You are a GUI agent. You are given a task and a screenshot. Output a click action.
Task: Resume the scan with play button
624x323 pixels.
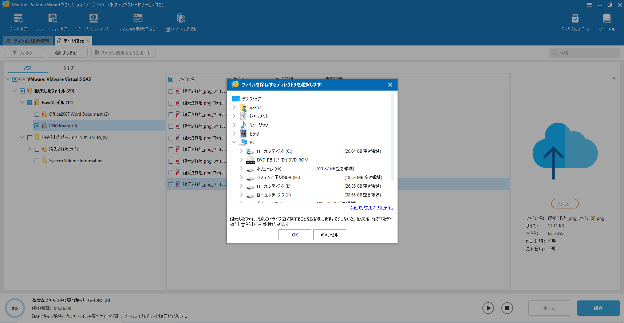click(x=488, y=308)
